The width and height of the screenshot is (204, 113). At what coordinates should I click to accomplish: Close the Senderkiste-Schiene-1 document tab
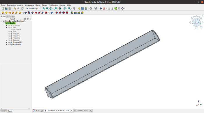click(x=71, y=111)
